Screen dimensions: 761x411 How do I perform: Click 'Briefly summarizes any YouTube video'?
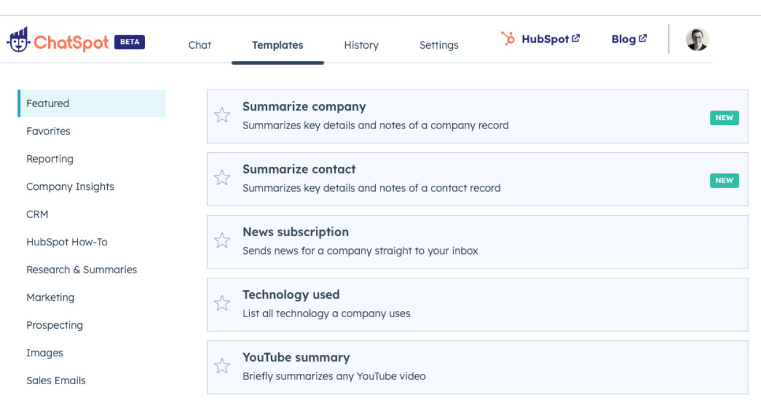(334, 376)
